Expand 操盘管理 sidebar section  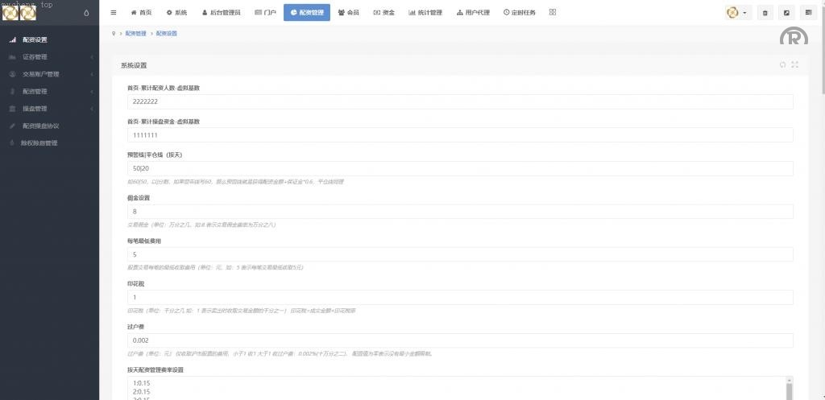(x=48, y=109)
